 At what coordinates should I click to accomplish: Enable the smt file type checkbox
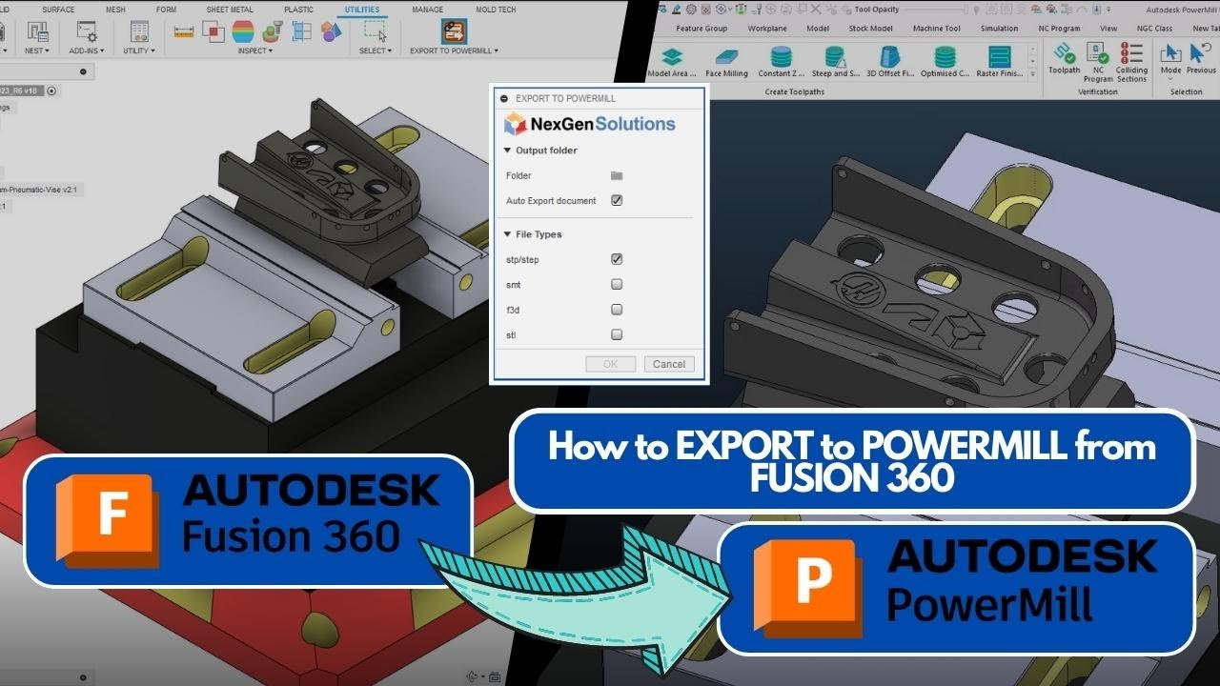(617, 284)
